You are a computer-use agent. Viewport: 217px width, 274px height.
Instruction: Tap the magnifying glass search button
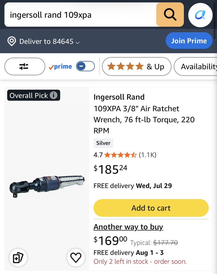coord(170,15)
